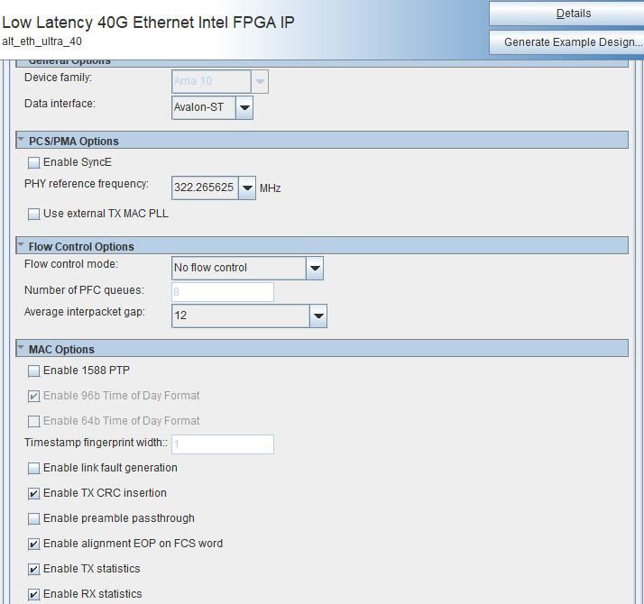Uncheck Enable TX CRC insertion

point(33,493)
